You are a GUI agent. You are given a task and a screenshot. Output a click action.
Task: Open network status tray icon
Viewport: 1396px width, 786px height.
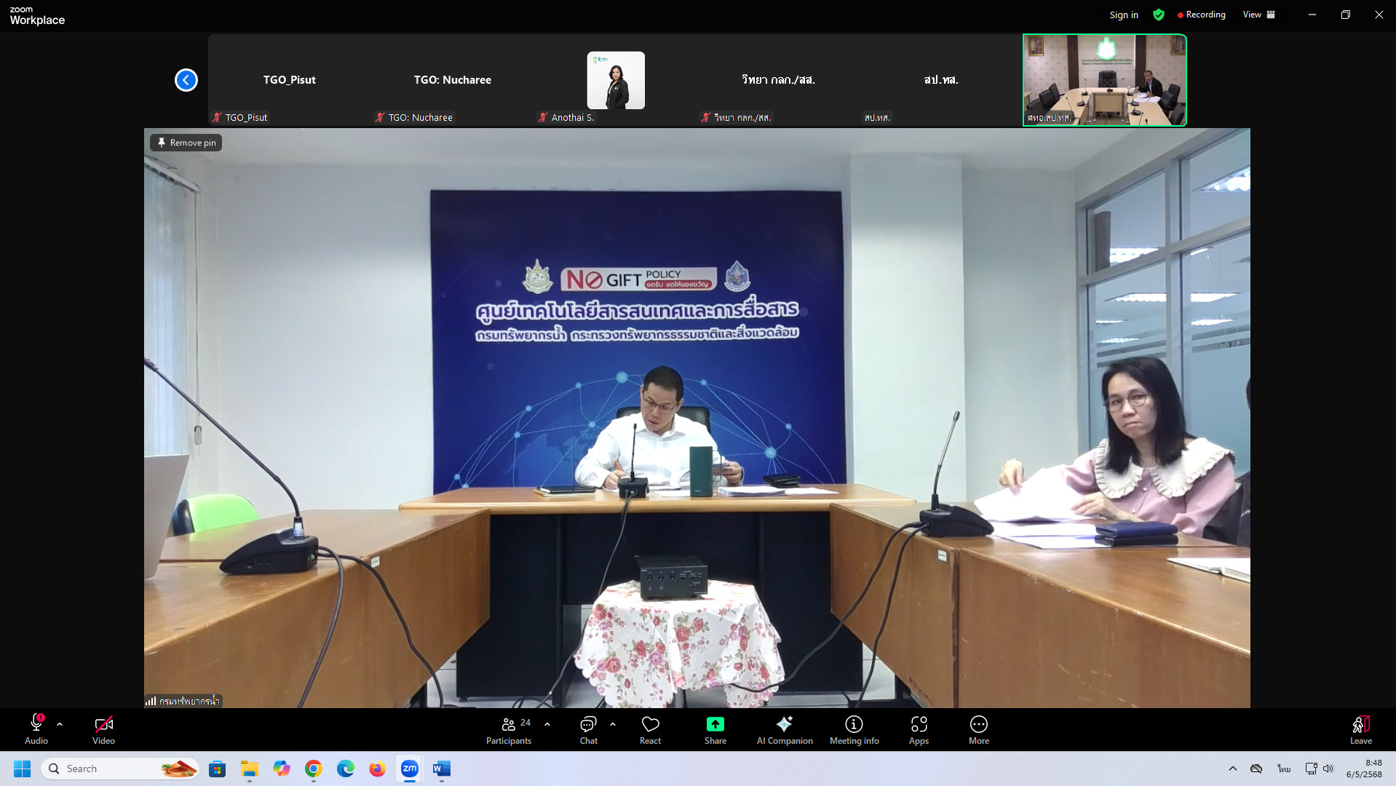click(x=1311, y=769)
